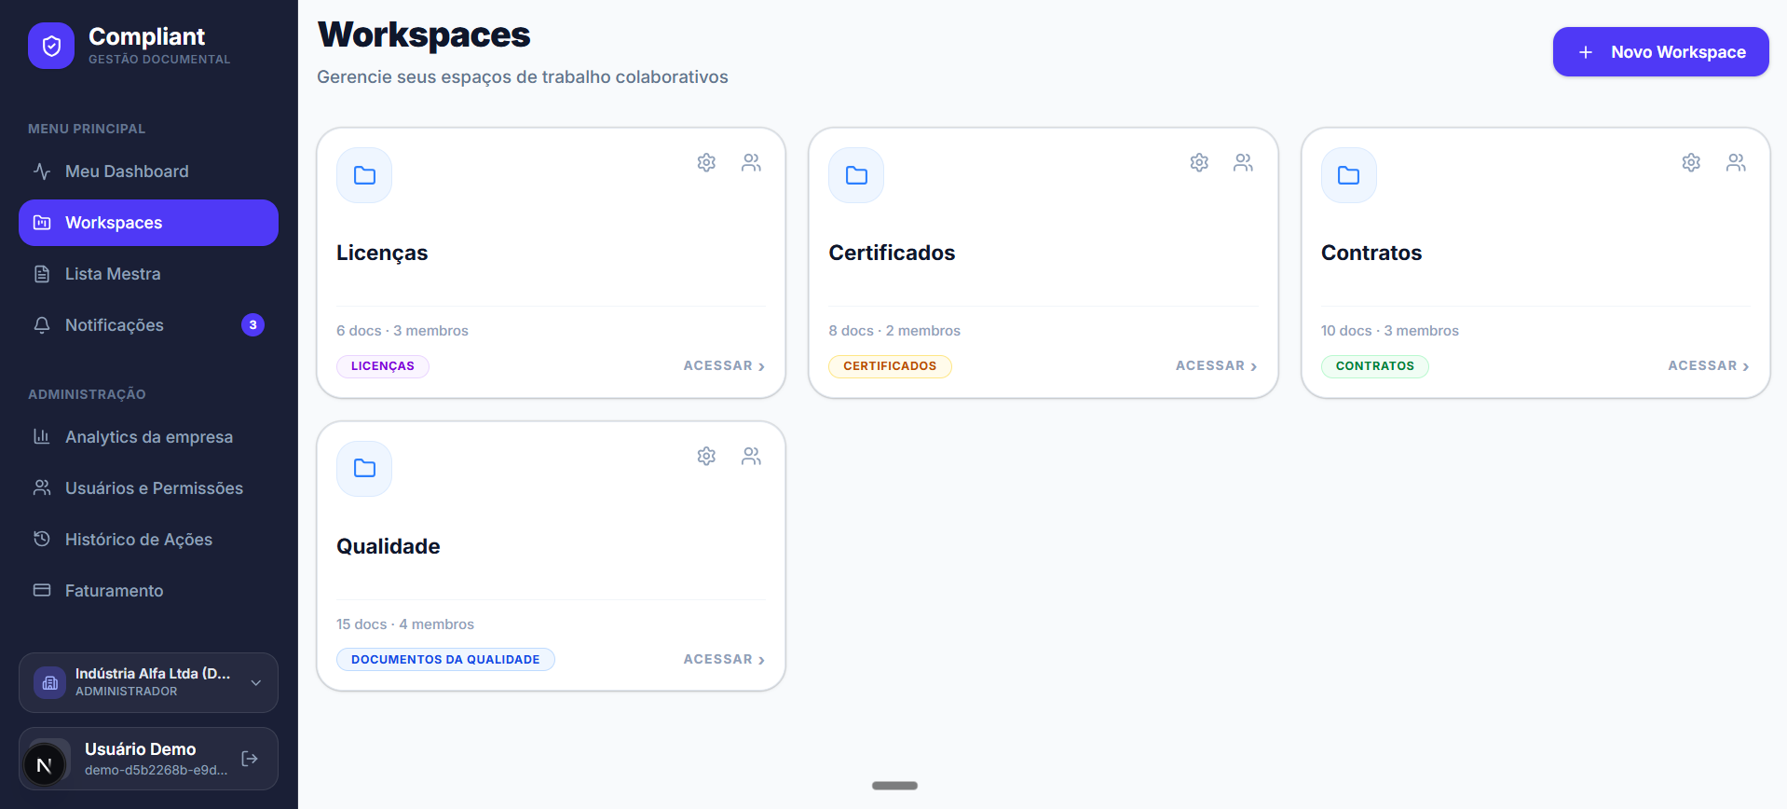Viewport: 1787px width, 809px height.
Task: Click the CERTIFICADOS category tag
Action: [890, 366]
